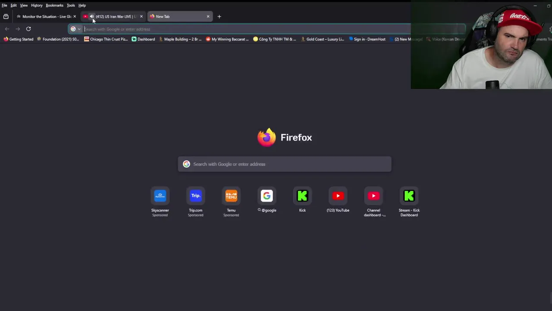Open Sign in - DreamHost bookmark
This screenshot has width=552, height=311.
click(x=367, y=39)
